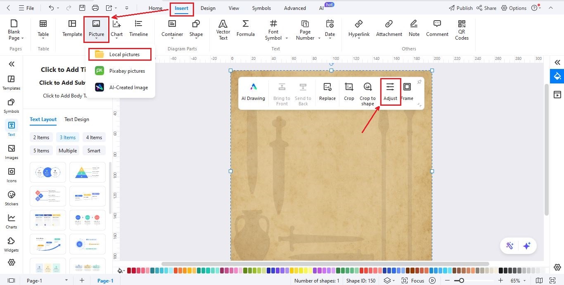Click the Timeline insert icon
This screenshot has width=564, height=285.
click(139, 24)
